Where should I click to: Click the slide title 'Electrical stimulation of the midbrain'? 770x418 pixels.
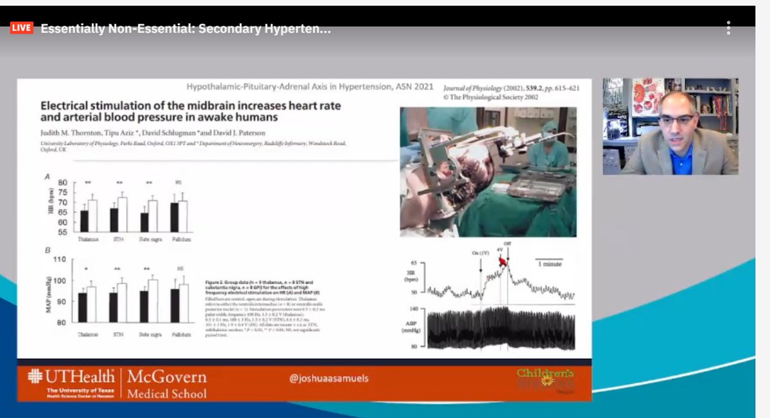point(191,111)
